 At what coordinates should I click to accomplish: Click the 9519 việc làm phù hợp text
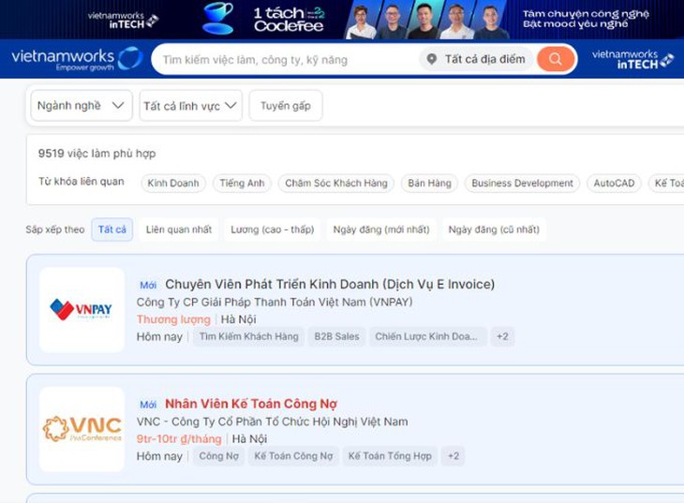[97, 154]
